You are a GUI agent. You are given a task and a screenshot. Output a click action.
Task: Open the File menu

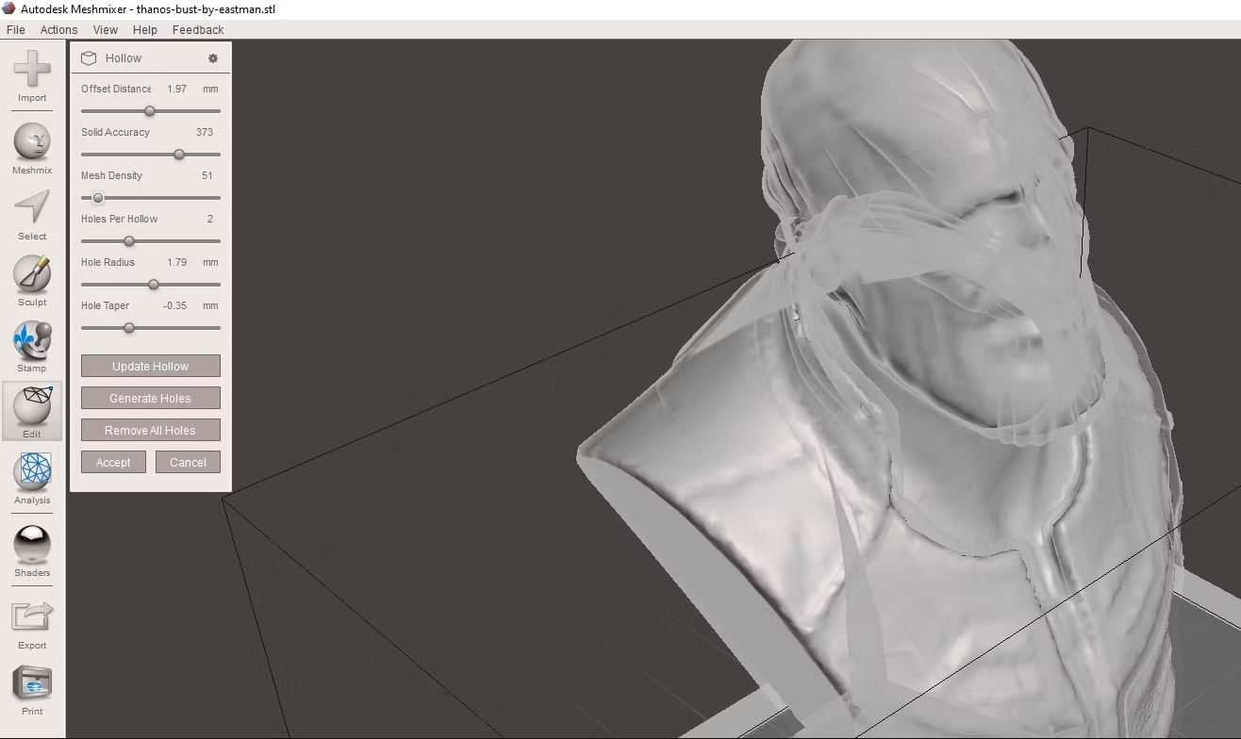point(16,29)
